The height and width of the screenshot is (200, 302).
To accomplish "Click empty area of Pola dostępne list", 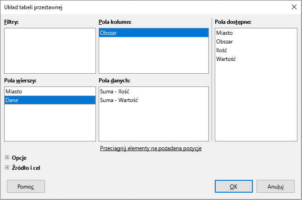I will (256, 105).
